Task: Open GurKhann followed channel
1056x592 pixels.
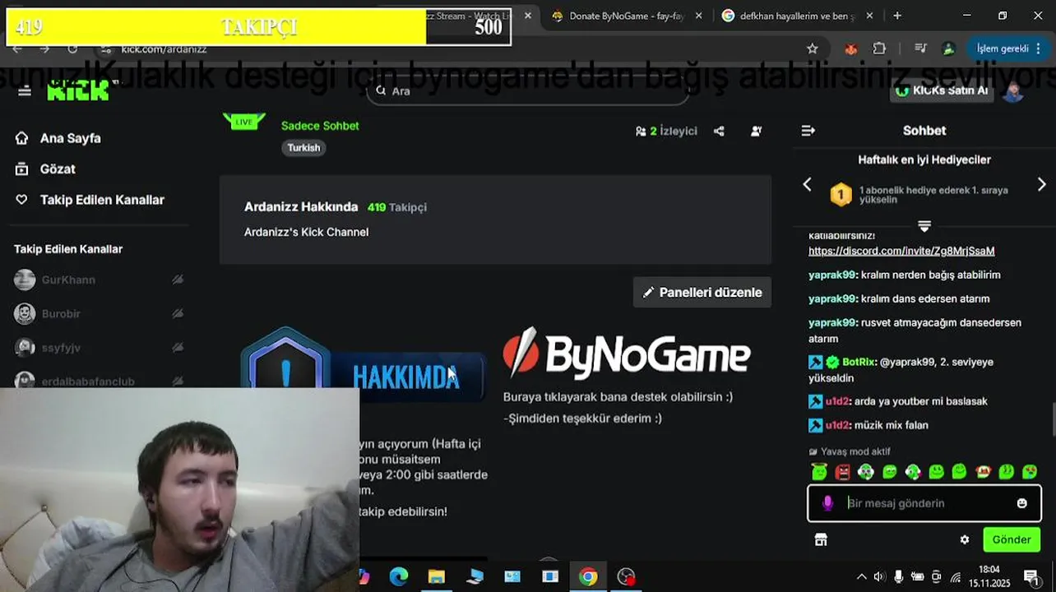Action: click(68, 280)
